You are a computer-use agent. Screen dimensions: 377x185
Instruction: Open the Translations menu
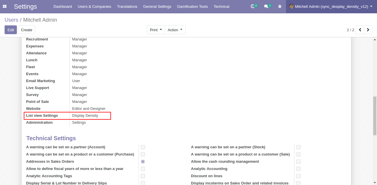click(127, 6)
